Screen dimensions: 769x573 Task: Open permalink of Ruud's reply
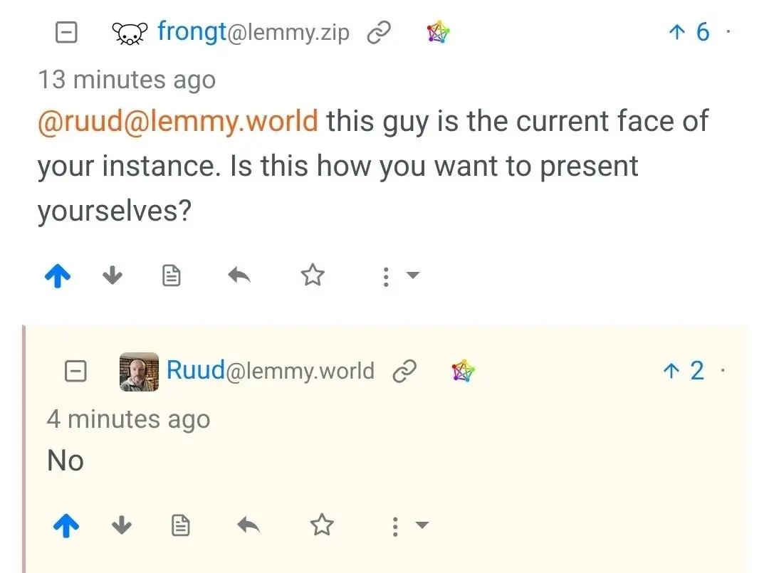[x=404, y=372]
